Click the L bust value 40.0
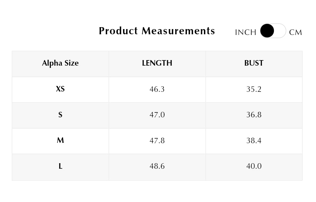The image size is (316, 202). [254, 166]
